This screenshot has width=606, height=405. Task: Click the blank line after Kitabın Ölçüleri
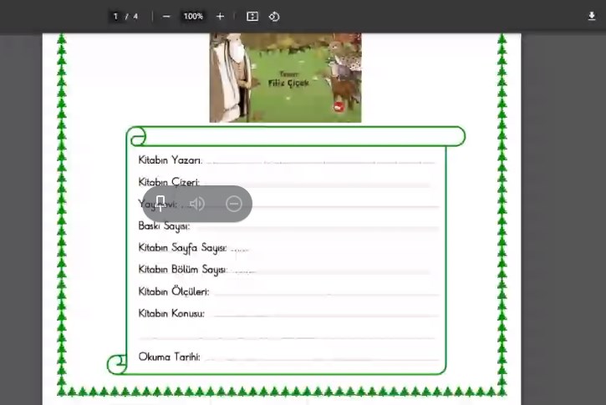coord(324,292)
